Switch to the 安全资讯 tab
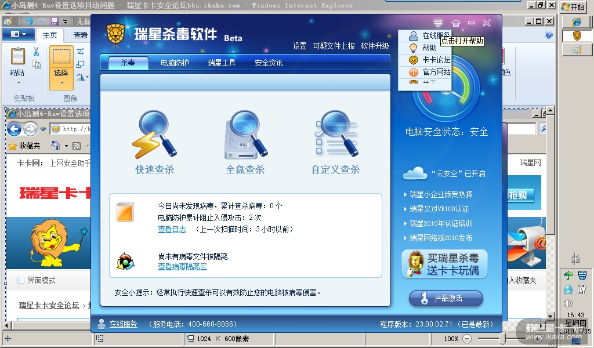 tap(269, 63)
